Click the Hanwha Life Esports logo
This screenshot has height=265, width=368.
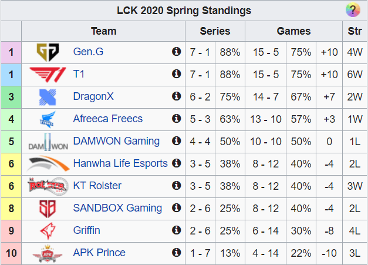(x=47, y=163)
